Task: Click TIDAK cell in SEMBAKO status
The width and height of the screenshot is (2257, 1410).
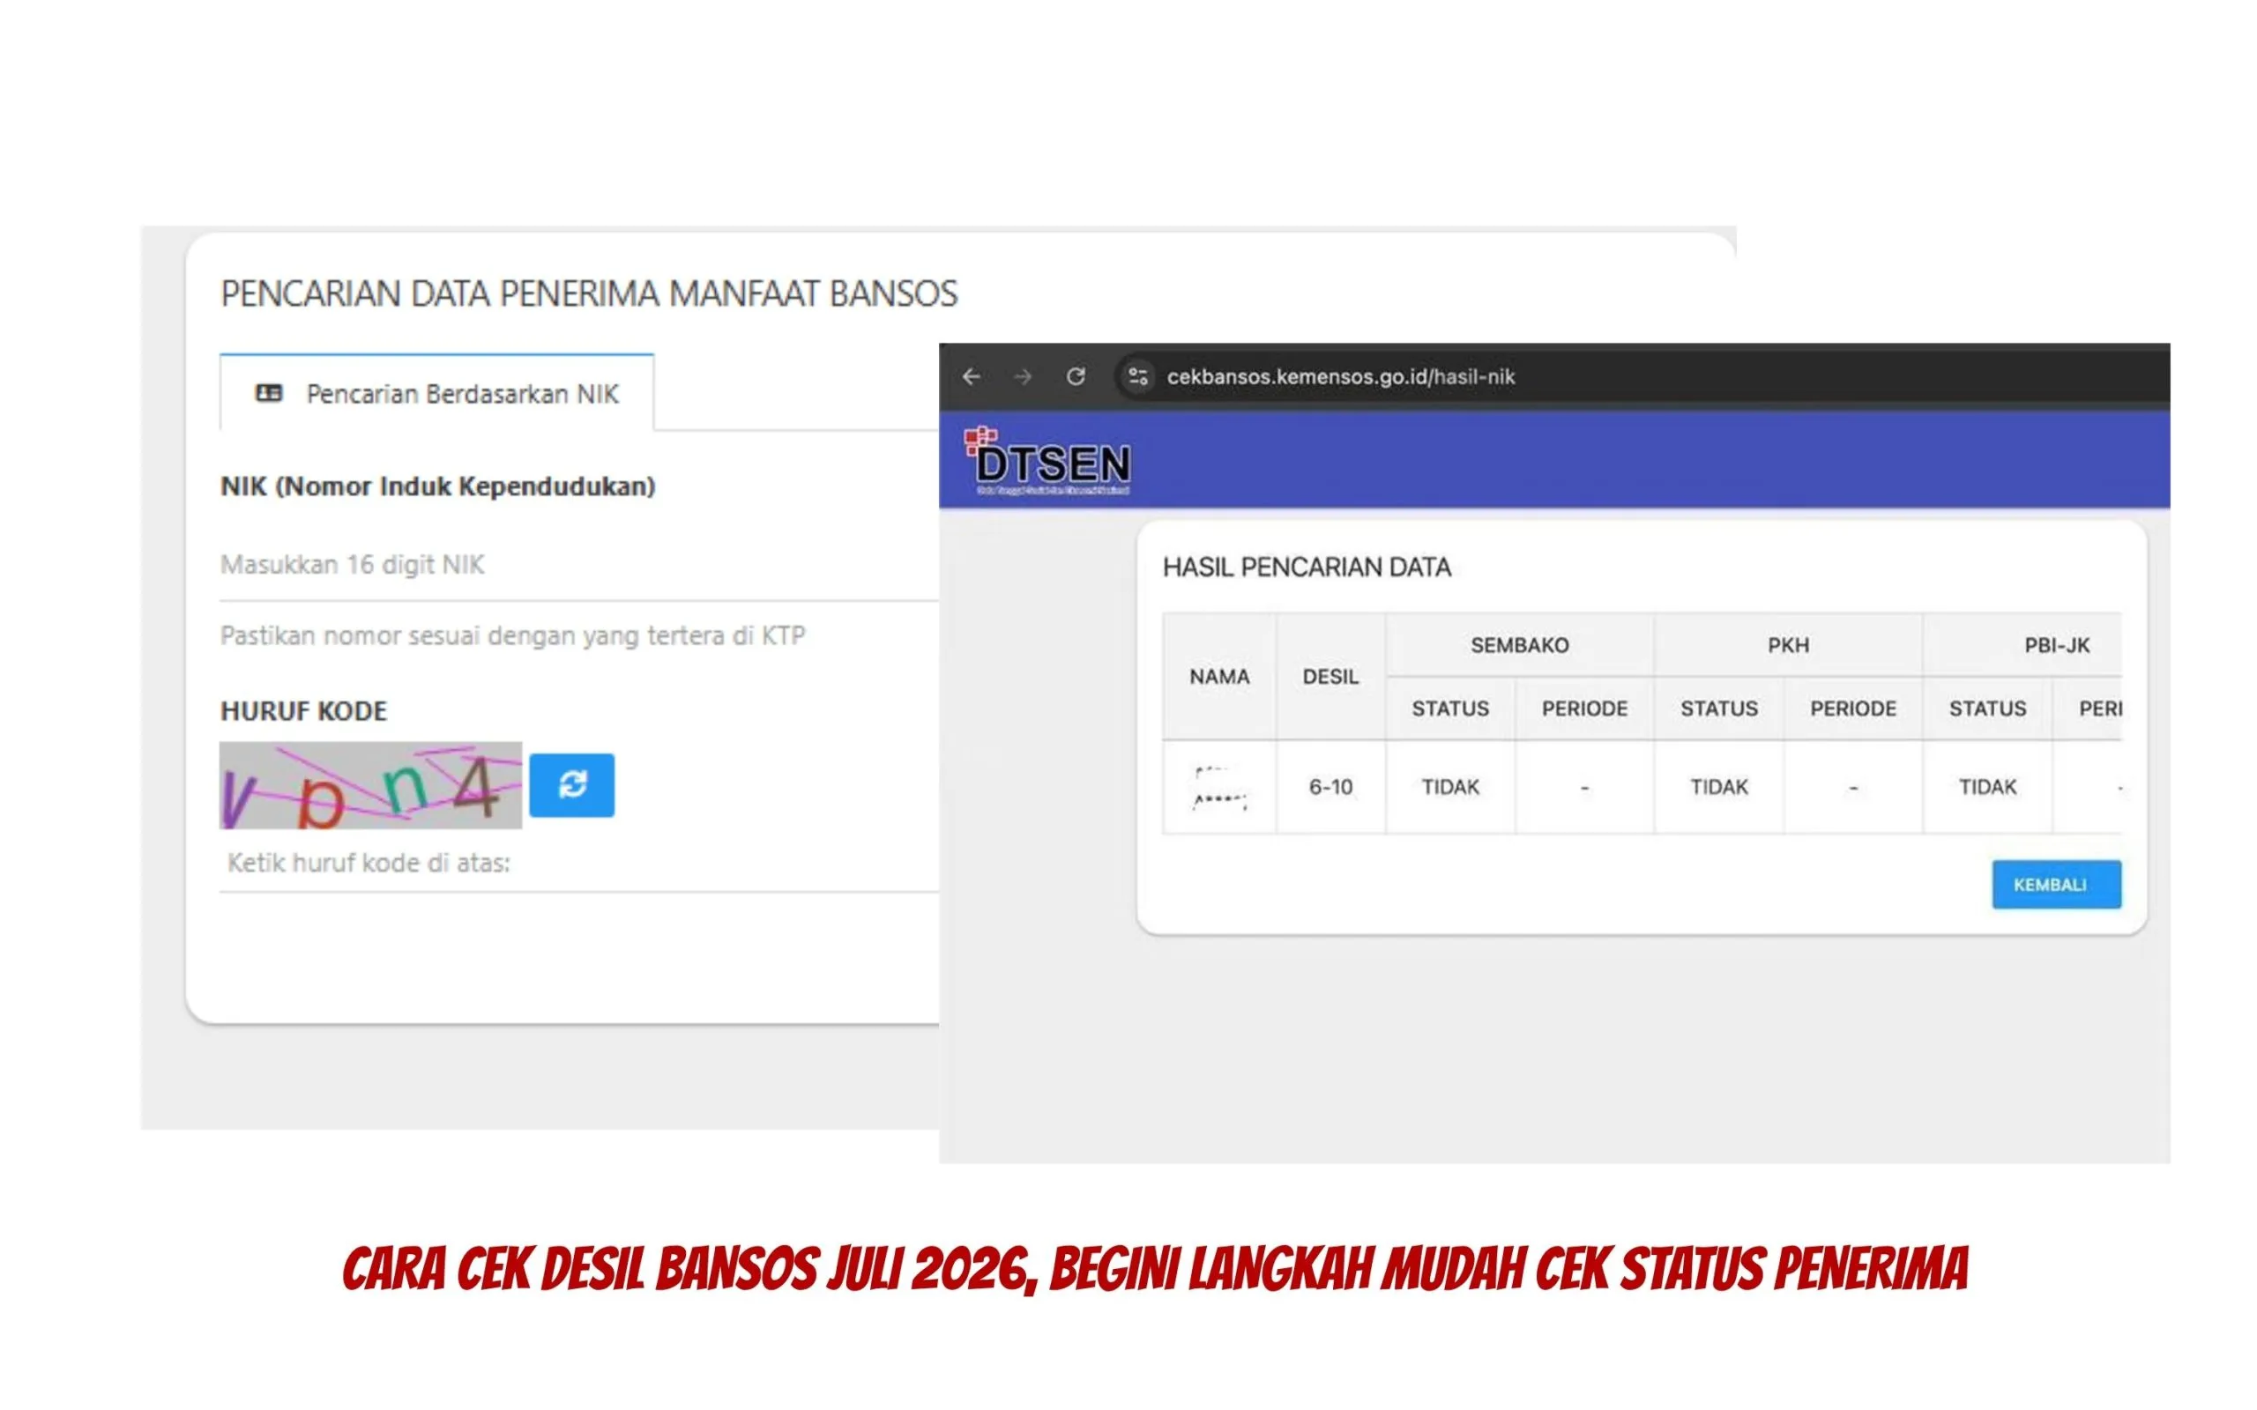Action: point(1450,787)
